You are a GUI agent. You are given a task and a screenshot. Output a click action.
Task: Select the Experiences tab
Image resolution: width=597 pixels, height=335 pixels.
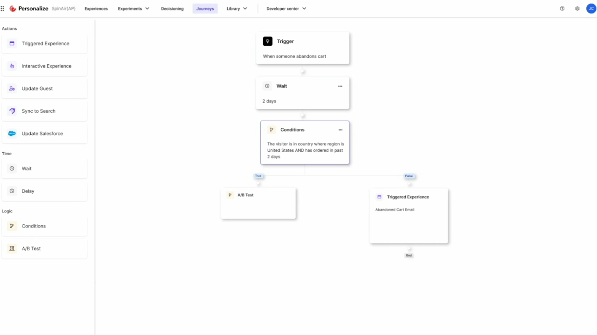(x=96, y=9)
